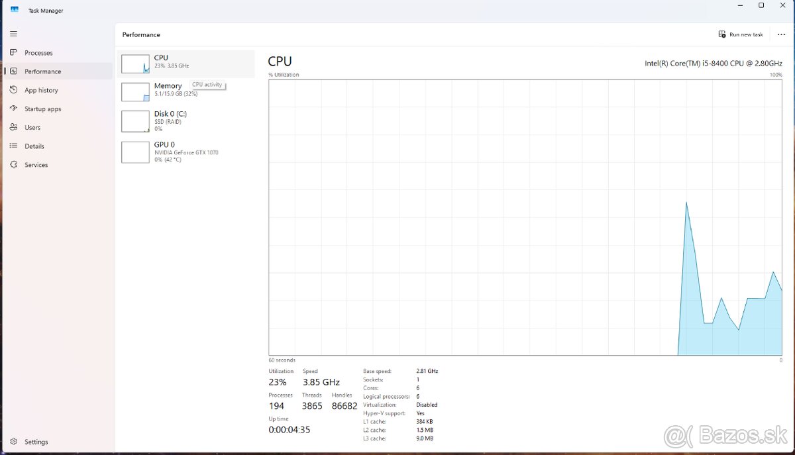The image size is (795, 455).
Task: Select the Memory usage graph thumbnail
Action: [x=136, y=91]
